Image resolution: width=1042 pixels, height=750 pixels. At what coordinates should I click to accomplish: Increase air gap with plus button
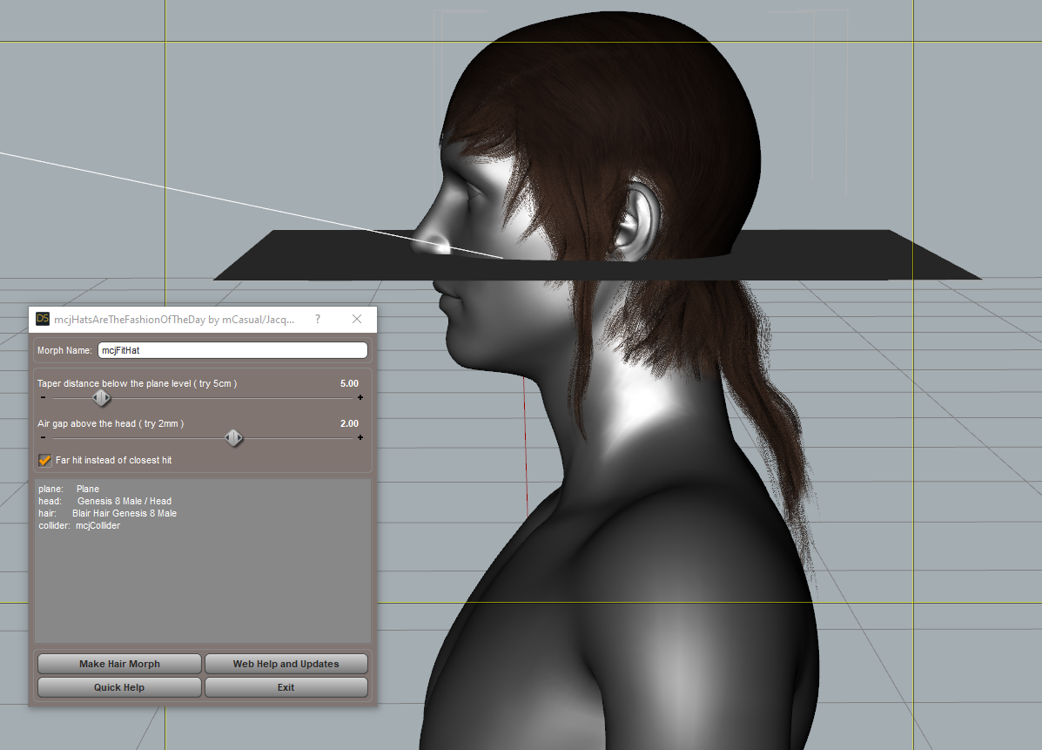pos(360,437)
